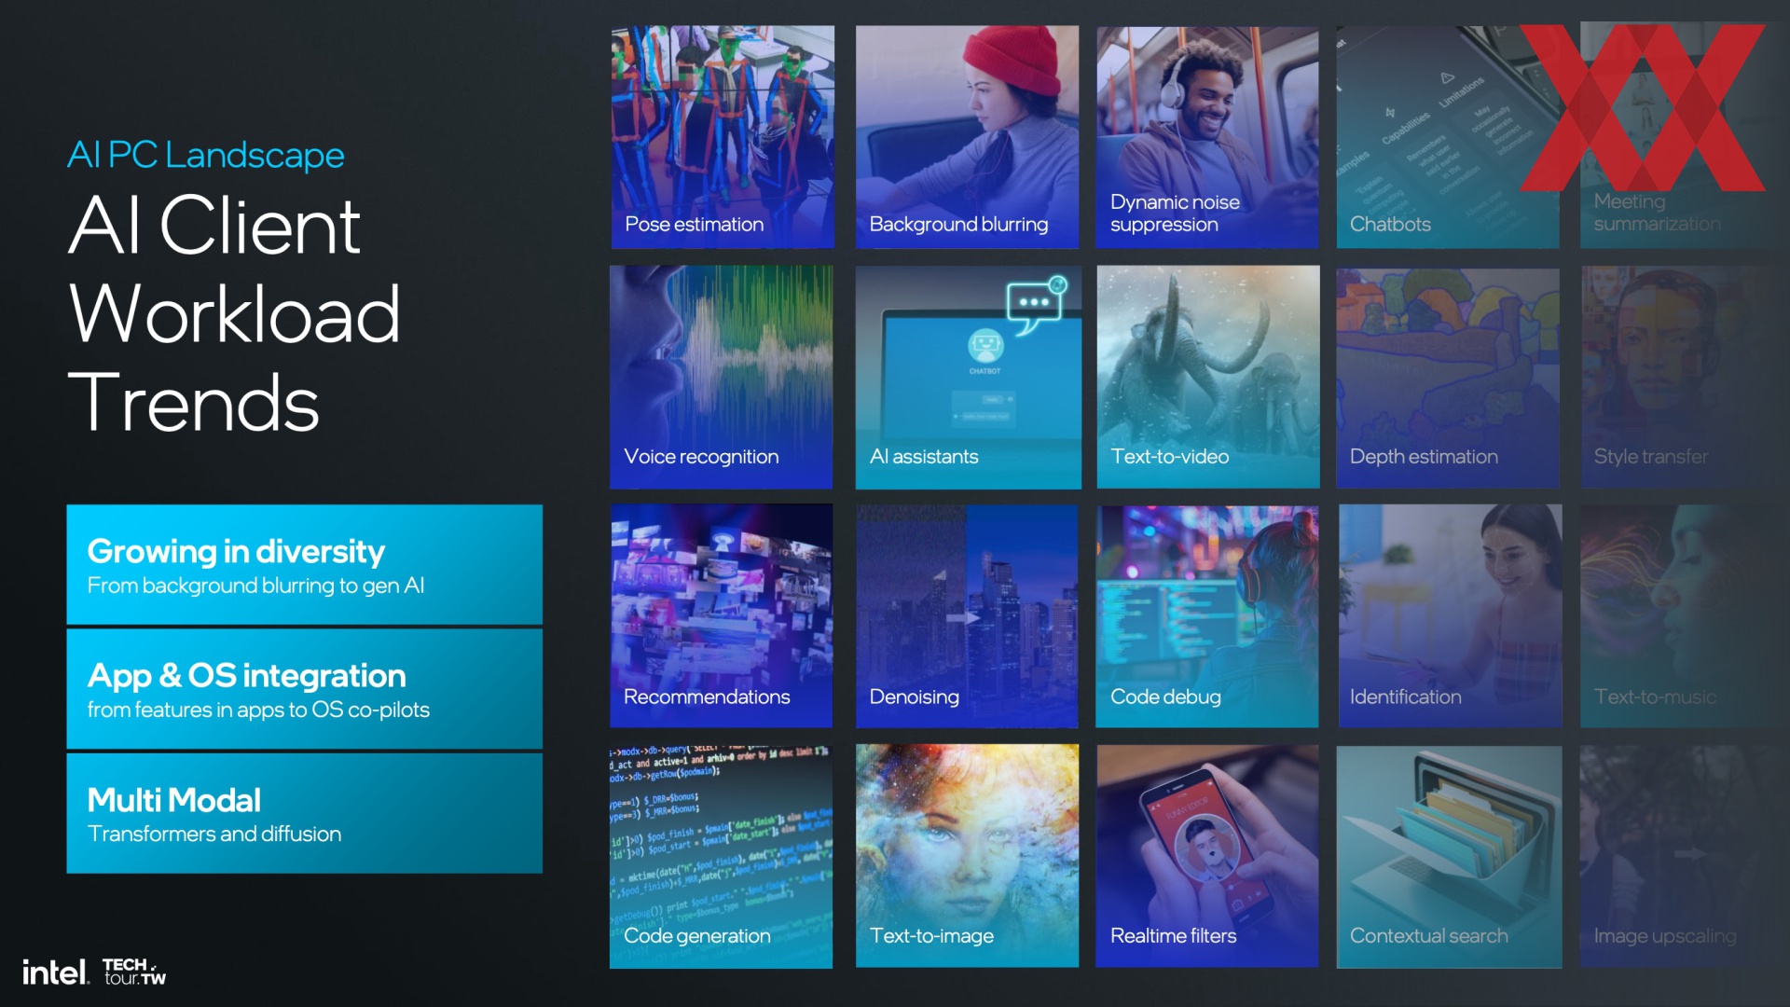1790x1007 pixels.
Task: Select the Background blurring tile
Action: click(967, 137)
